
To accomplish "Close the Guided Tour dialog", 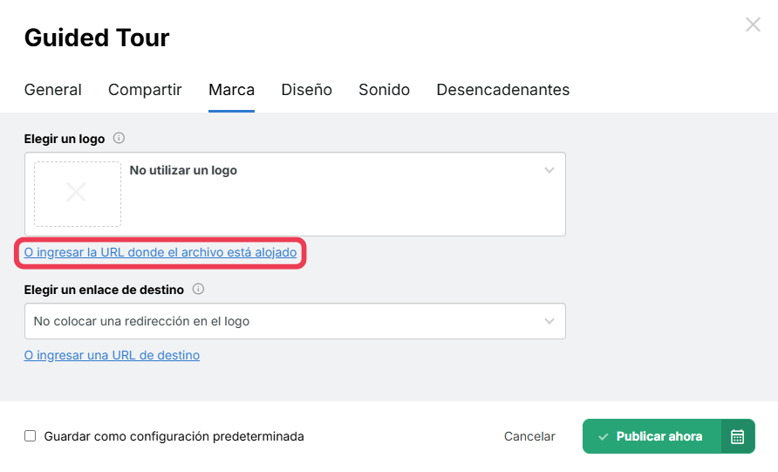I will click(753, 24).
